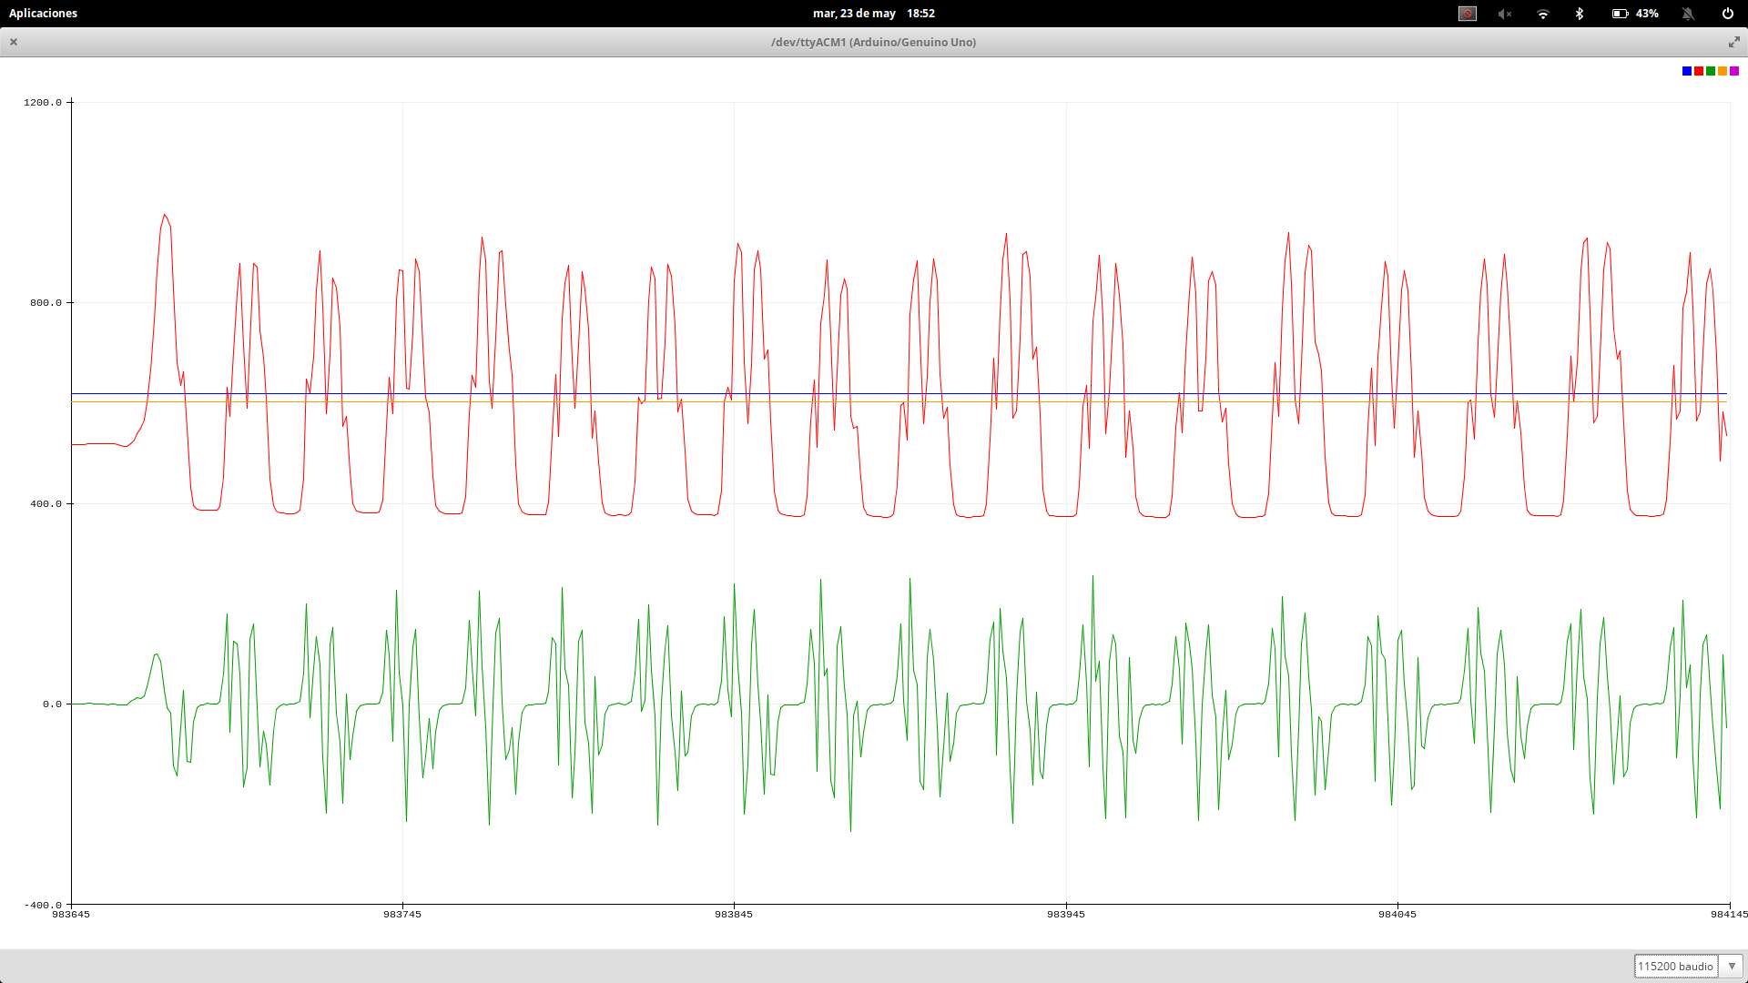The image size is (1748, 983).
Task: Close the /dev/ttyACM1 plotter window
Action: point(14,42)
